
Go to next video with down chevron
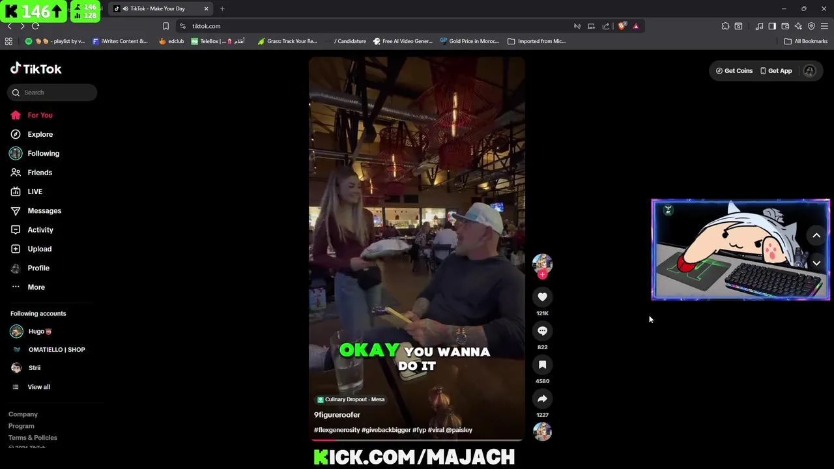[x=816, y=263]
